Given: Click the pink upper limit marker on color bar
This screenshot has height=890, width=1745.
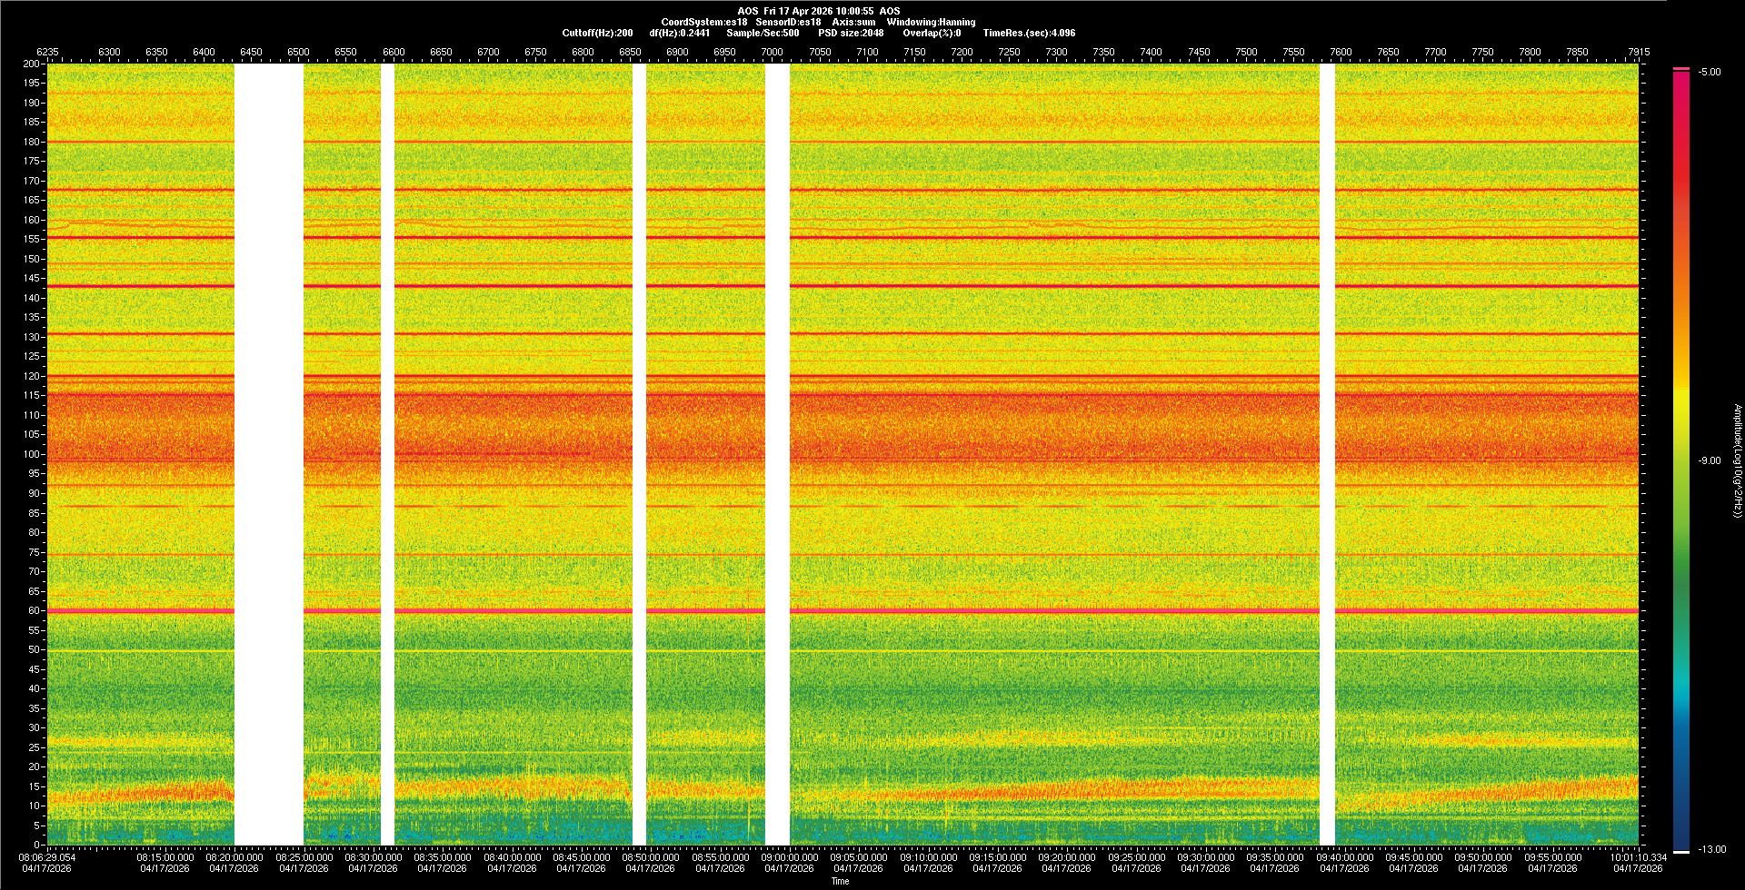Looking at the screenshot, I should click(1680, 69).
